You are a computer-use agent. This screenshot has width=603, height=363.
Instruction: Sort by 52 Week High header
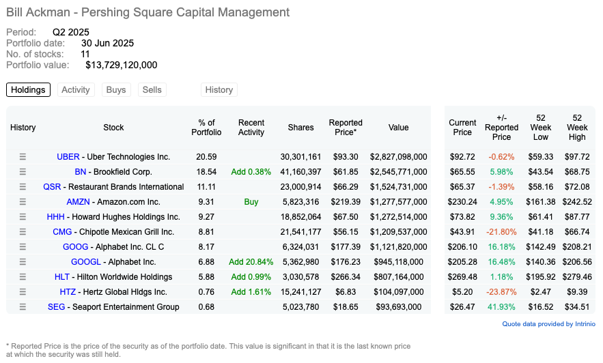pyautogui.click(x=577, y=128)
